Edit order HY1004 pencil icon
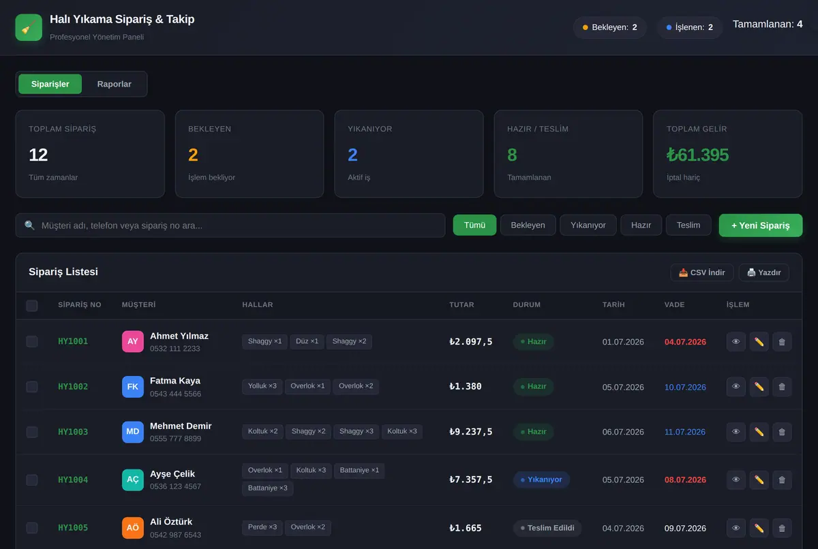Viewport: 818px width, 549px height. tap(759, 480)
